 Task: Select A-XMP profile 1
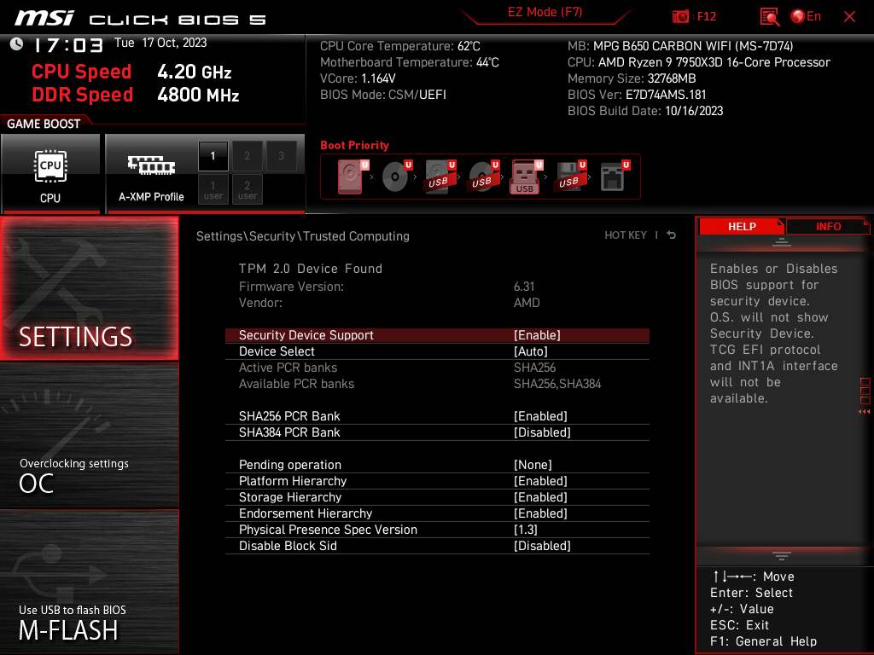(x=213, y=156)
